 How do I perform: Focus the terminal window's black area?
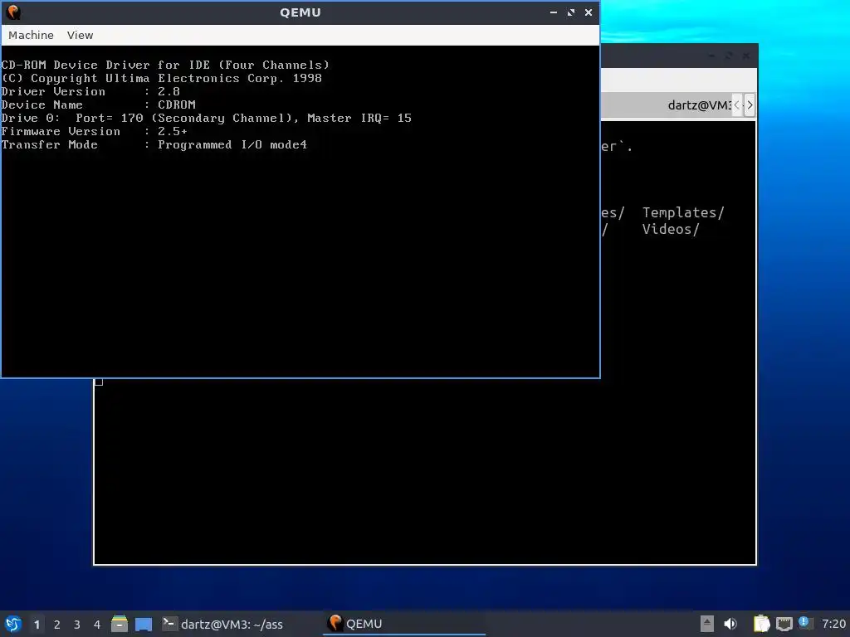click(424, 471)
